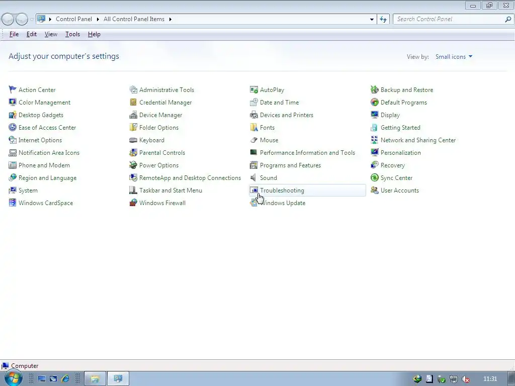The height and width of the screenshot is (386, 515).
Task: Click the taskbar clock showing 11:31
Action: (490, 379)
